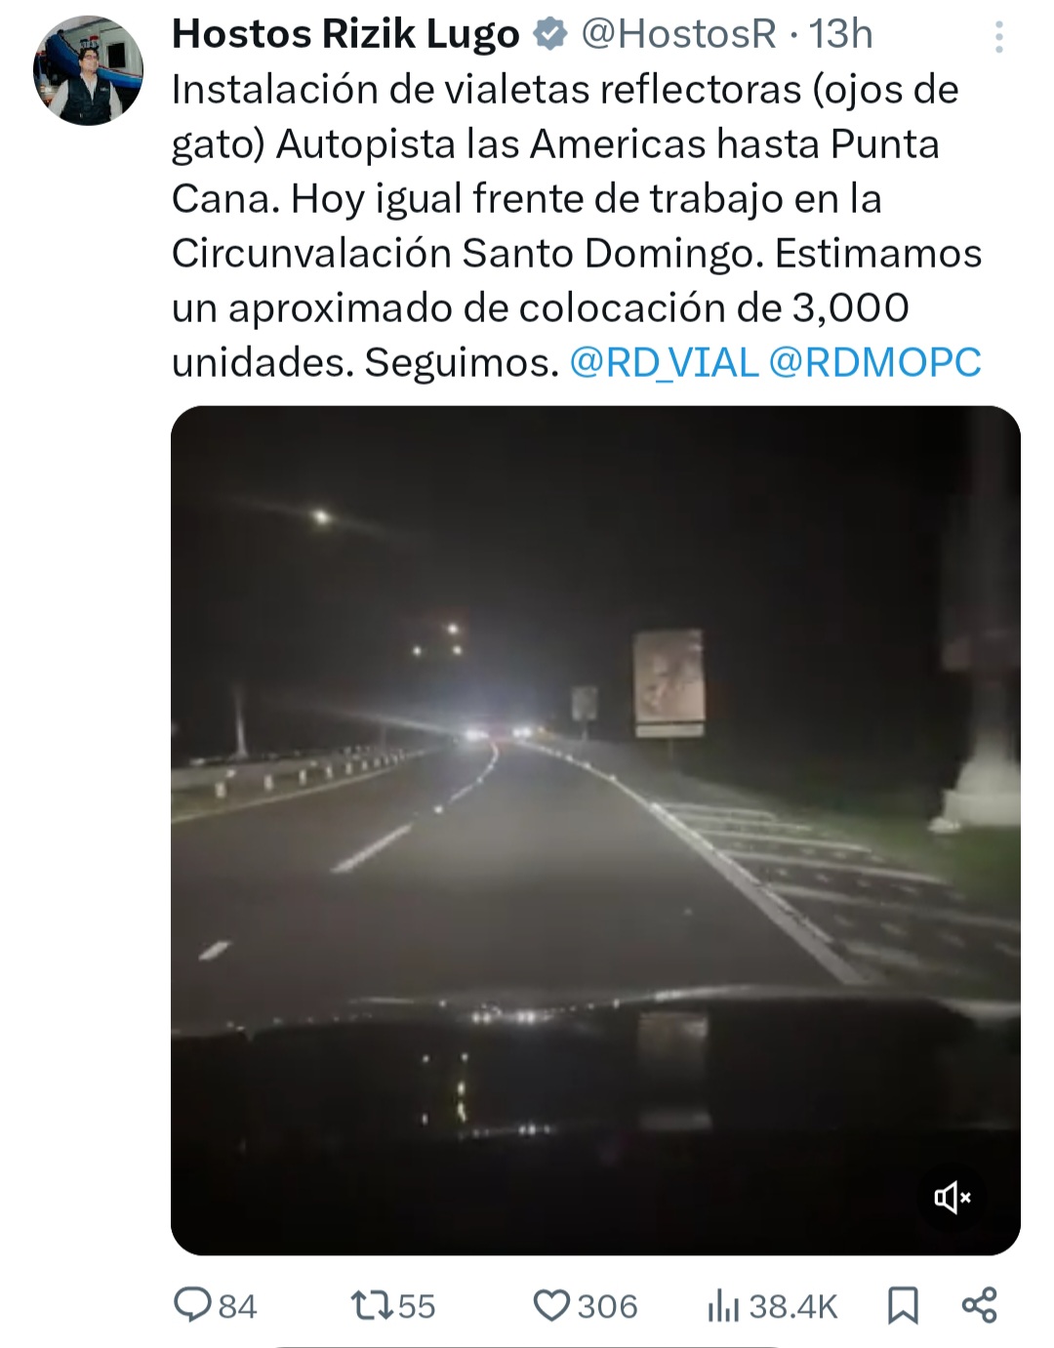Like the tweet with heart icon

pos(551,1305)
